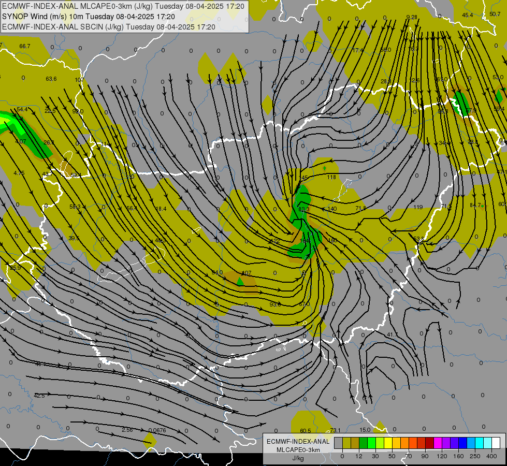Pick the pure yellow legend swatch
This screenshot has width=507, height=466.
(388, 443)
